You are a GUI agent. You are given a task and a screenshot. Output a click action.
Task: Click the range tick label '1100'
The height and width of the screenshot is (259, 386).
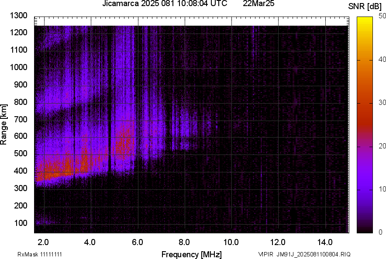coord(18,50)
